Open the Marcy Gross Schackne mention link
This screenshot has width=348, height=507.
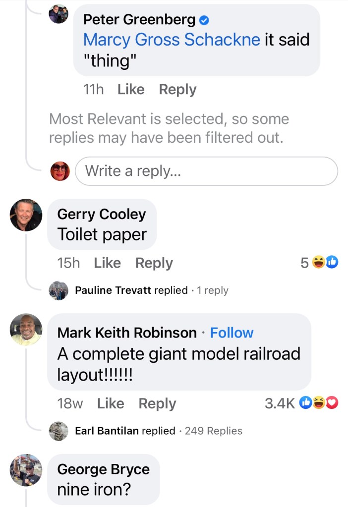[x=172, y=40]
